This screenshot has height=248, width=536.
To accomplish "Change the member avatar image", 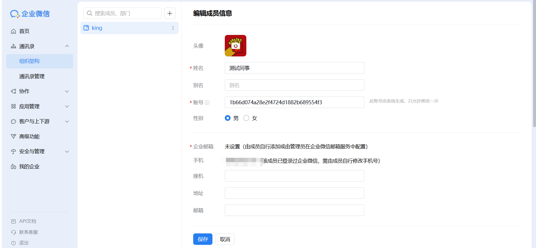I will click(x=235, y=46).
